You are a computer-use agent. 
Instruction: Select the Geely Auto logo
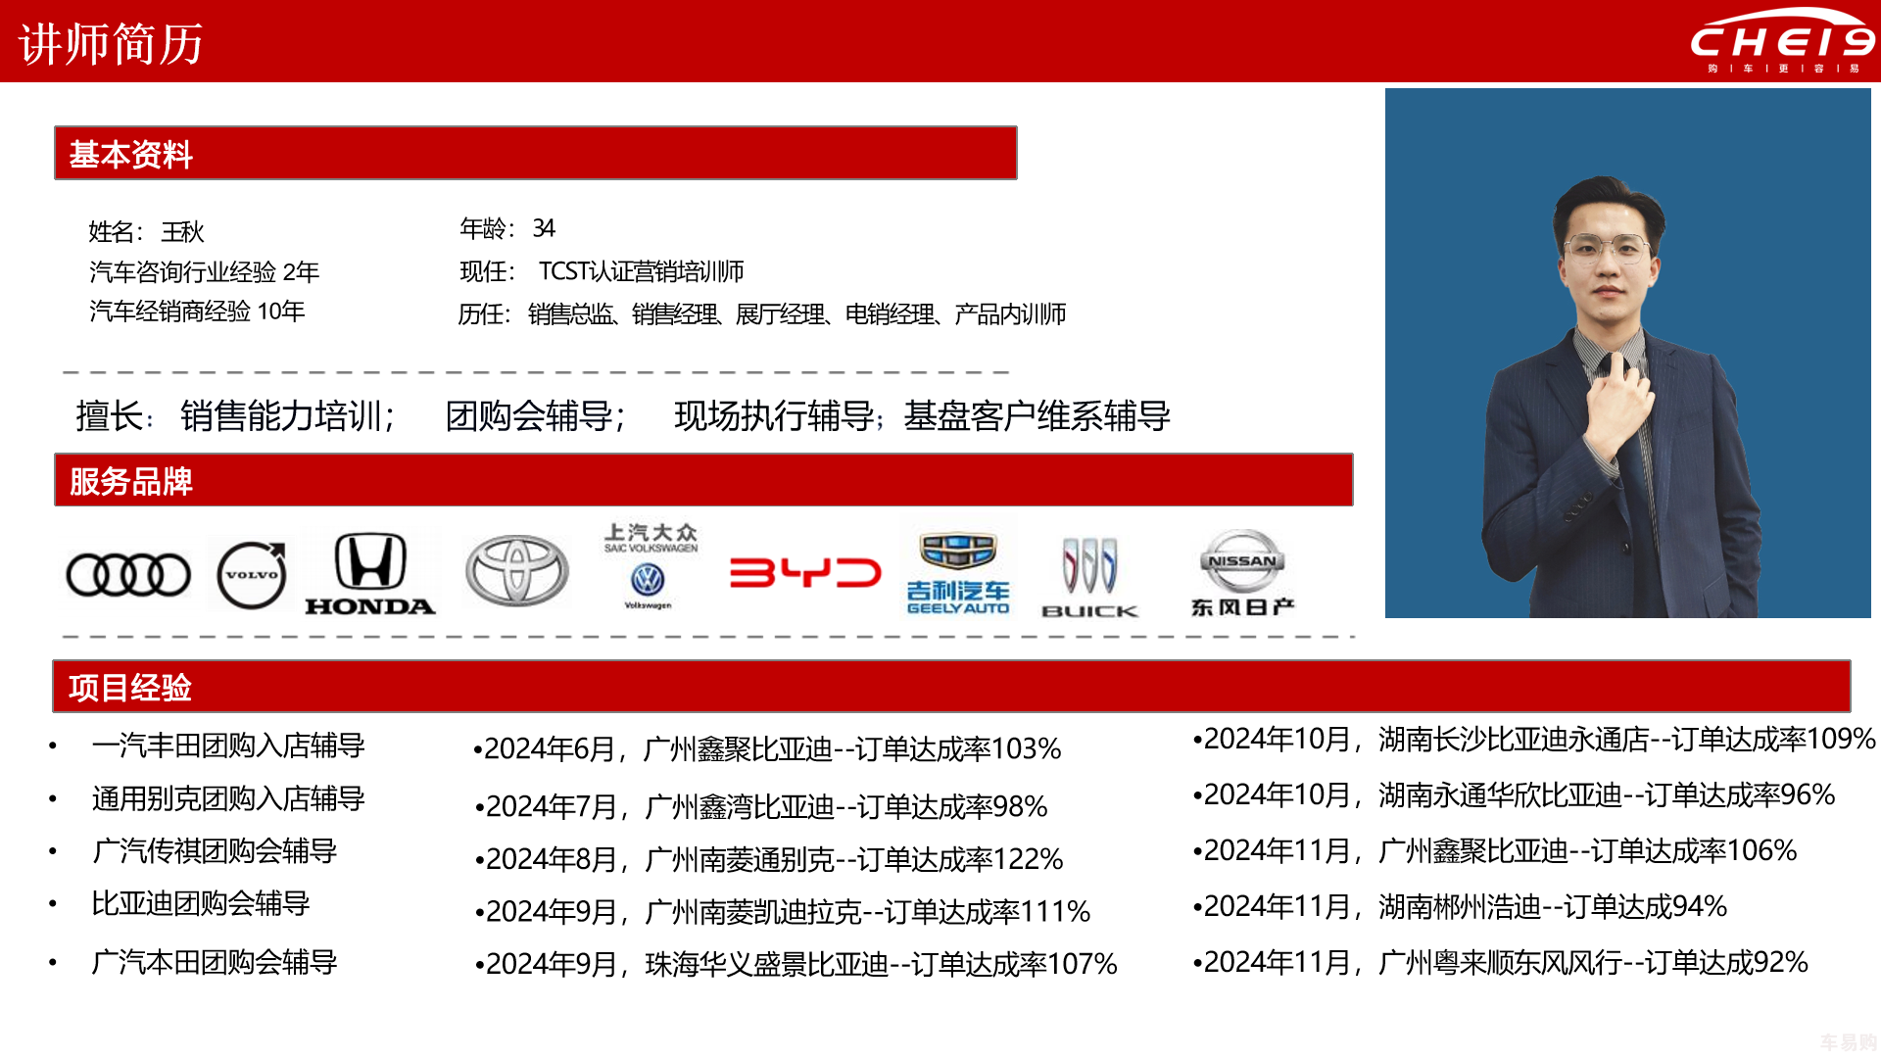957,573
